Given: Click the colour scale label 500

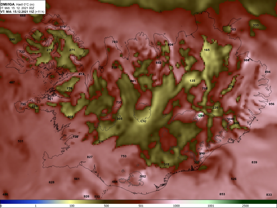Looking at the screenshot, I should pyautogui.click(x=106, y=206).
